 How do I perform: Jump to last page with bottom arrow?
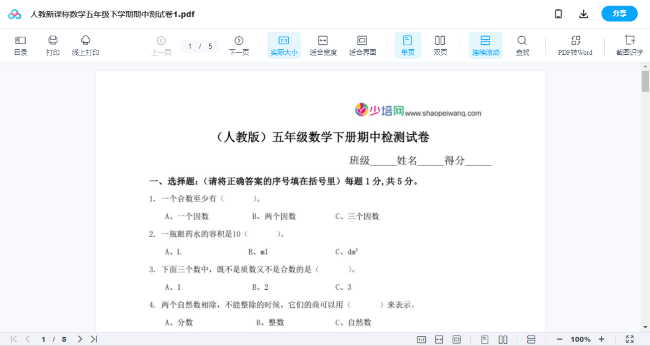[93, 339]
